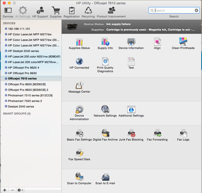Click the add device plus button
The image size is (202, 193).
(x=5, y=190)
